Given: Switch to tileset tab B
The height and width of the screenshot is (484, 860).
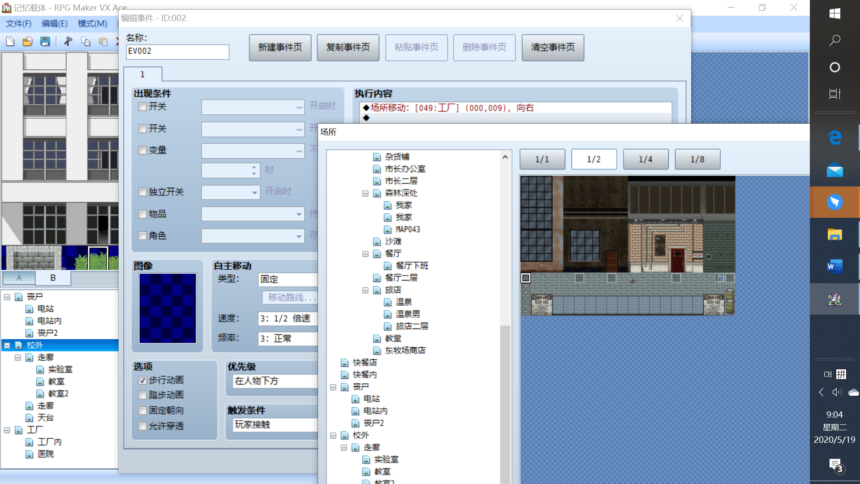Looking at the screenshot, I should pos(53,278).
